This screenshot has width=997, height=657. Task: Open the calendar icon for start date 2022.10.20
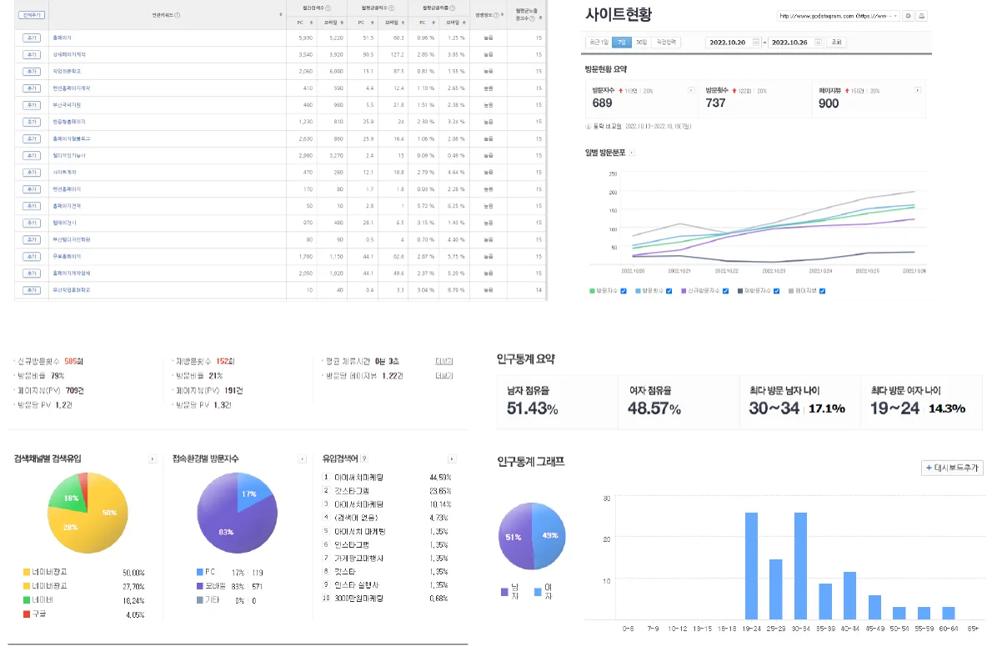click(x=756, y=43)
